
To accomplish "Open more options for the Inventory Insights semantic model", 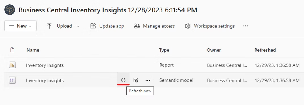I will click(x=148, y=80).
